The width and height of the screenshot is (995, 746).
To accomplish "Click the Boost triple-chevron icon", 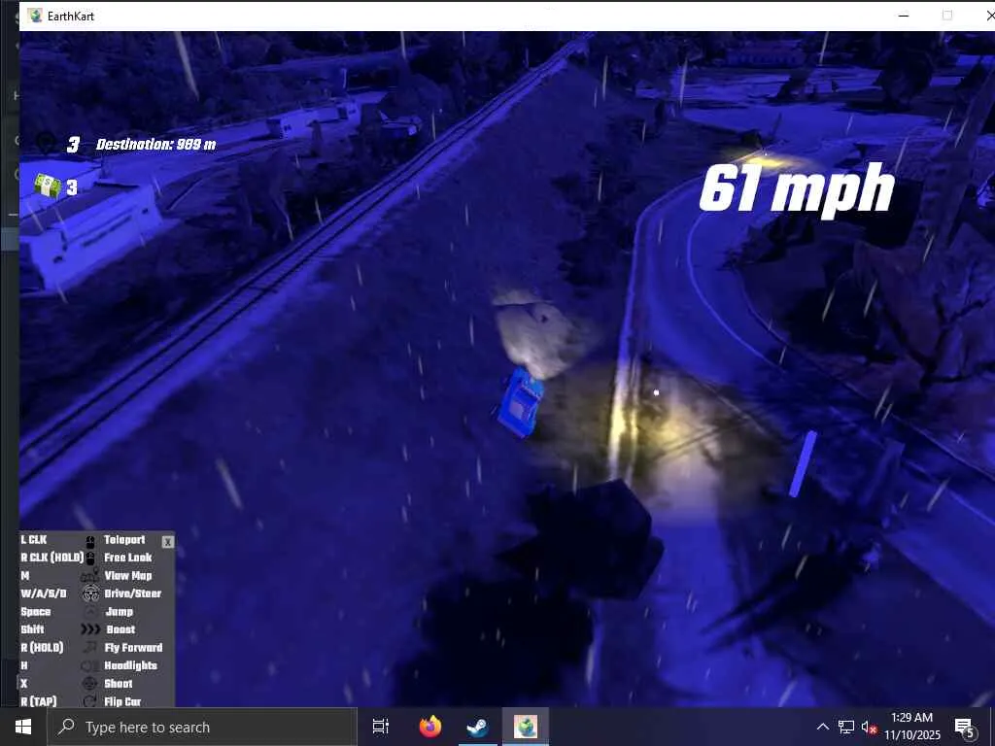I will pos(90,629).
